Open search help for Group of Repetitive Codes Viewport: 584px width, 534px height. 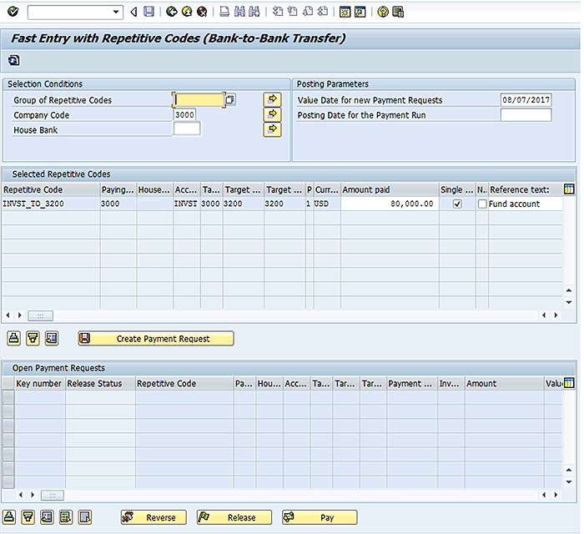[x=230, y=100]
